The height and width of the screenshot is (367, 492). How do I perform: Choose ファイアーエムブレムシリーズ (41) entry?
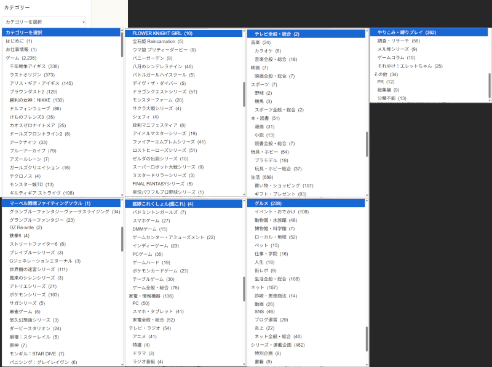183,142
